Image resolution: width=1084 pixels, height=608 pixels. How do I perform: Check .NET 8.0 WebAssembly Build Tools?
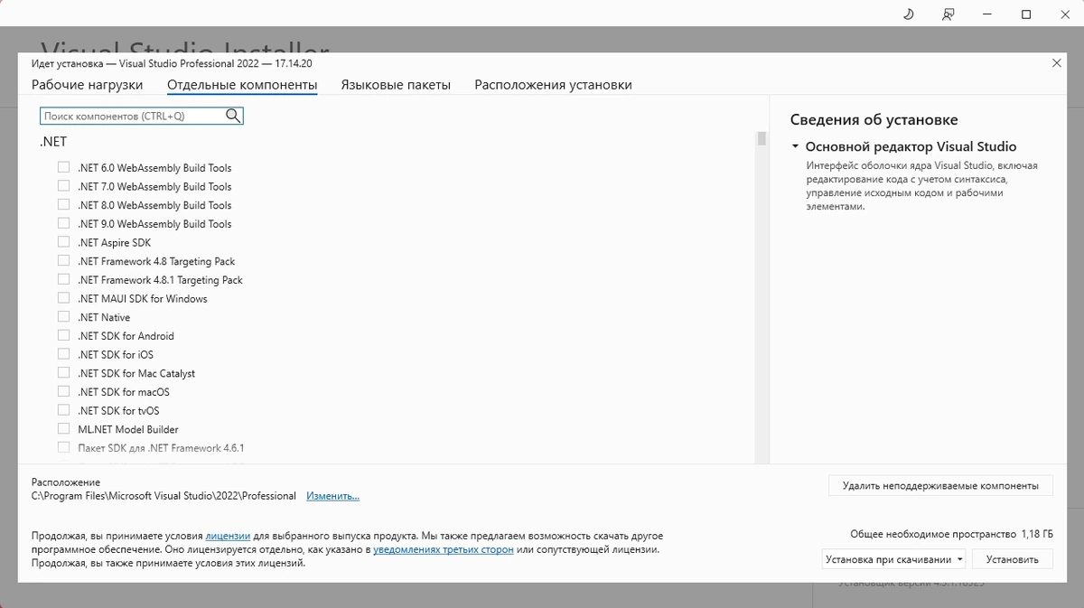pos(63,205)
